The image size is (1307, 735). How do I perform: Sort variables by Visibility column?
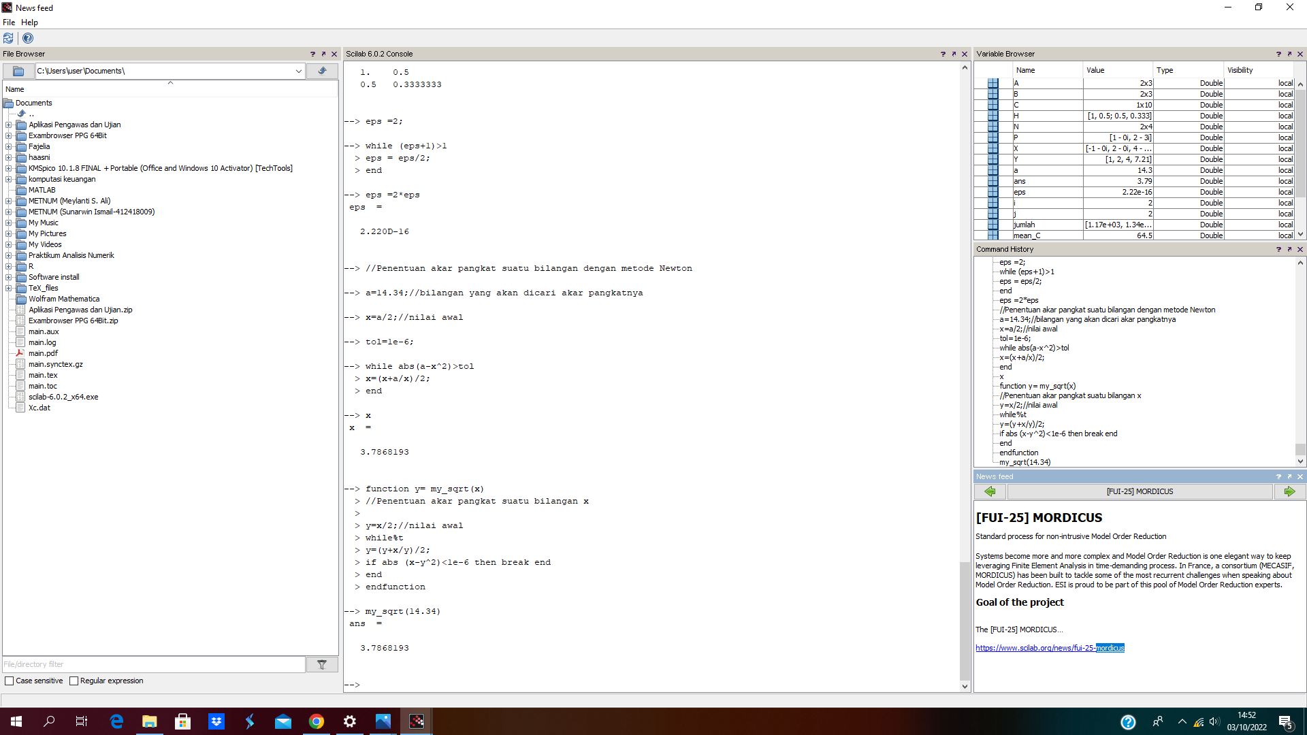[x=1259, y=70]
